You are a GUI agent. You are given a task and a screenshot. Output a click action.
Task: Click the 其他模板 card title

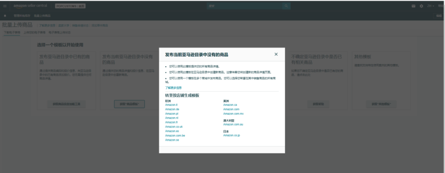click(362, 57)
